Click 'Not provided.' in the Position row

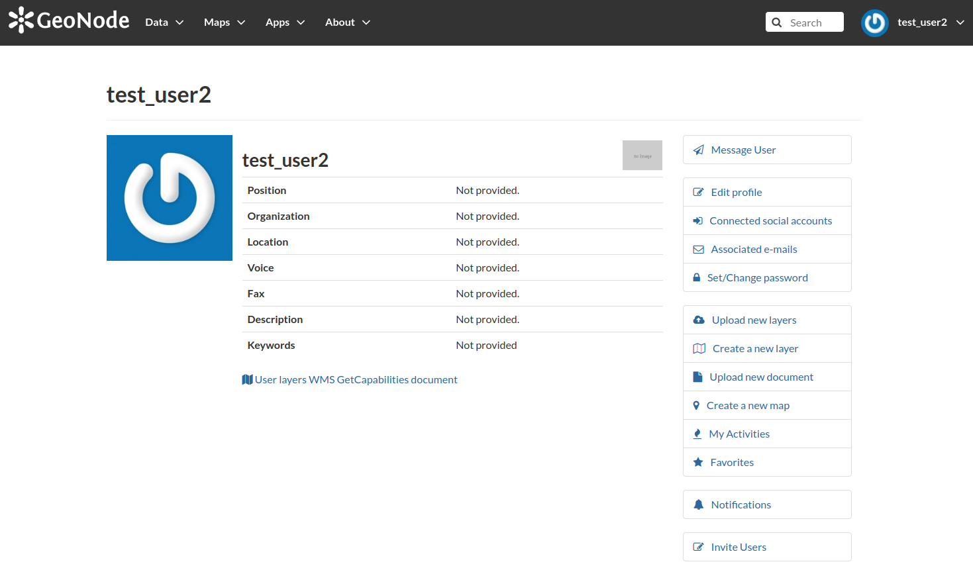tap(487, 191)
